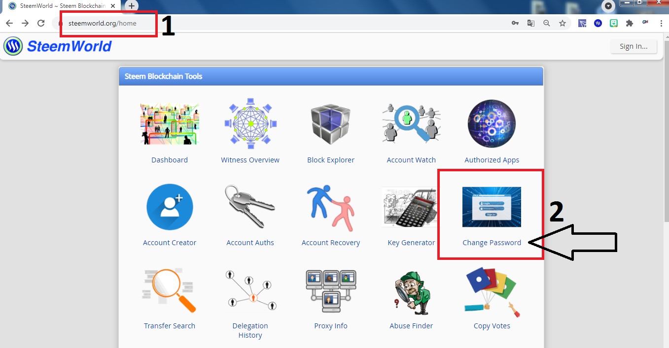Open the Account Creator icon
669x348 pixels.
(x=170, y=207)
